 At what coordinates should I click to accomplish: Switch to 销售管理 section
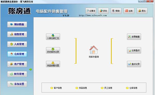pyautogui.click(x=17, y=34)
